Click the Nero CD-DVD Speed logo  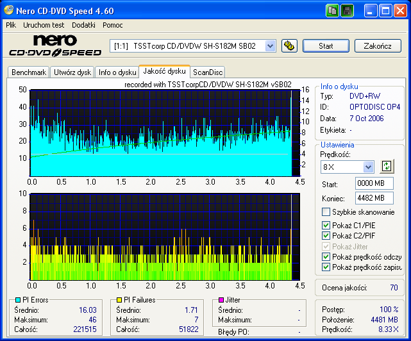55,46
